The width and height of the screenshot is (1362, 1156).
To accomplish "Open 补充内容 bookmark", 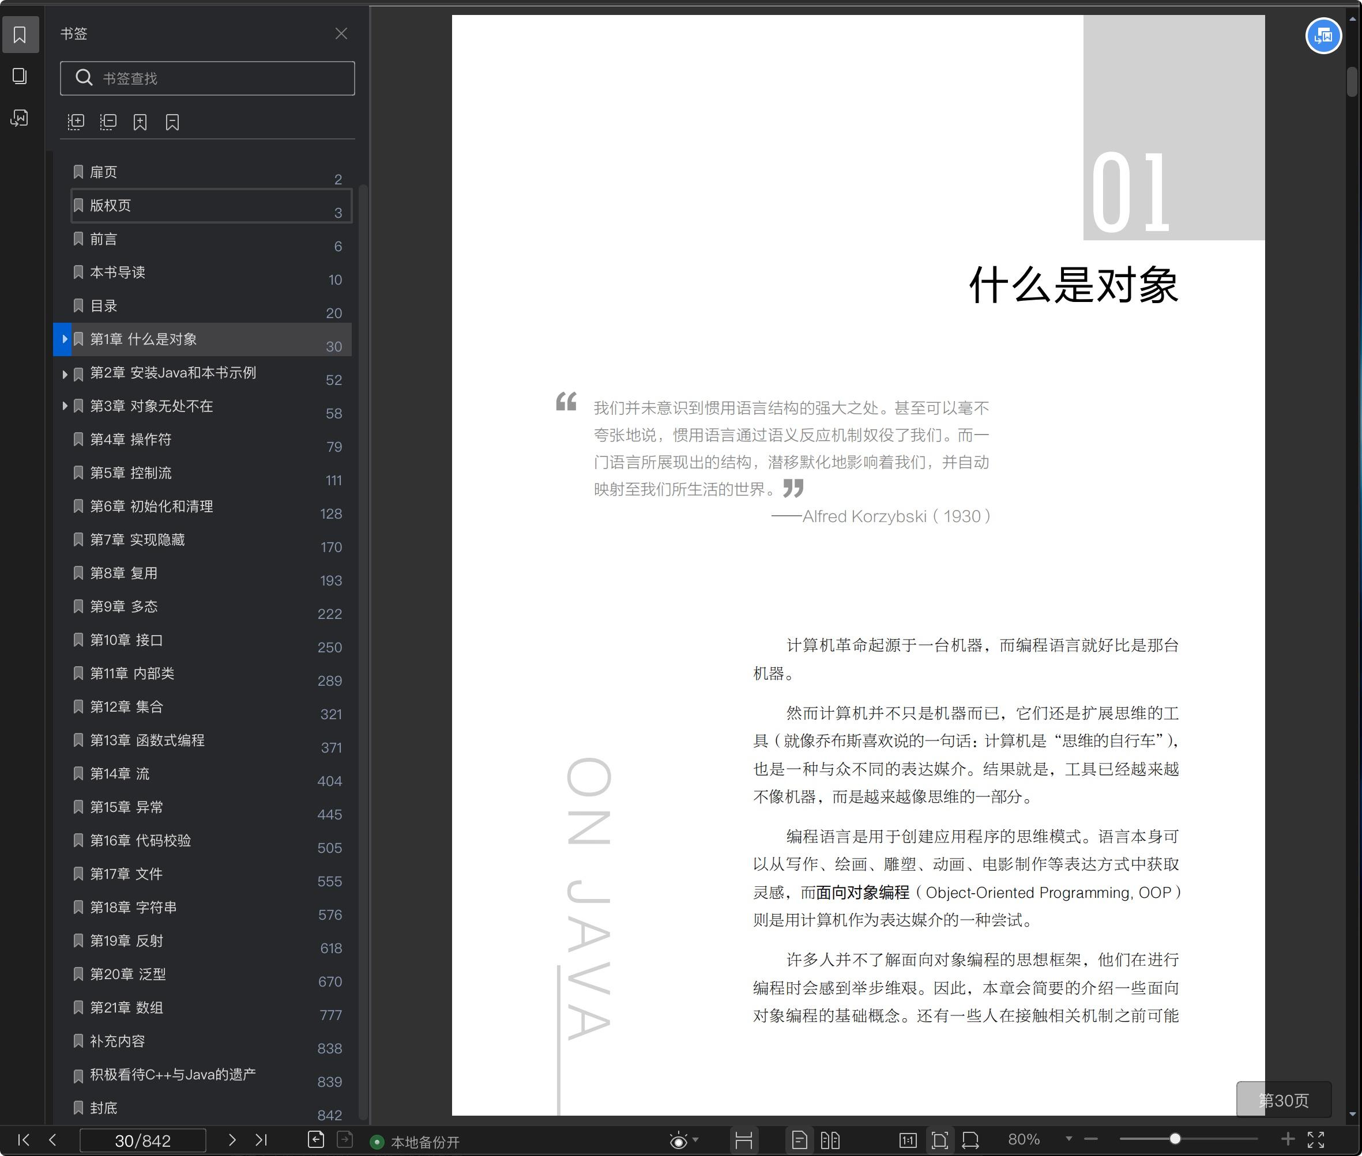I will point(211,1041).
